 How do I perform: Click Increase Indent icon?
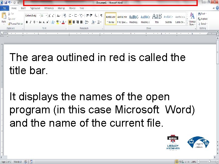pyautogui.click(x=91, y=15)
